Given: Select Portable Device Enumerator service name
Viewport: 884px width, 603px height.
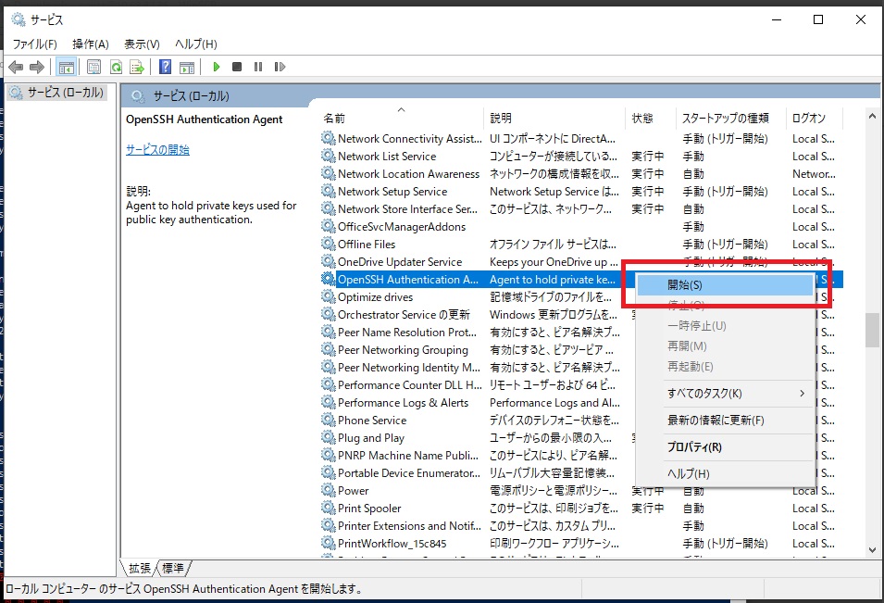Looking at the screenshot, I should pyautogui.click(x=409, y=472).
